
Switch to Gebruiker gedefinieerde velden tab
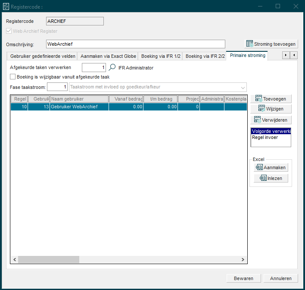[43, 56]
